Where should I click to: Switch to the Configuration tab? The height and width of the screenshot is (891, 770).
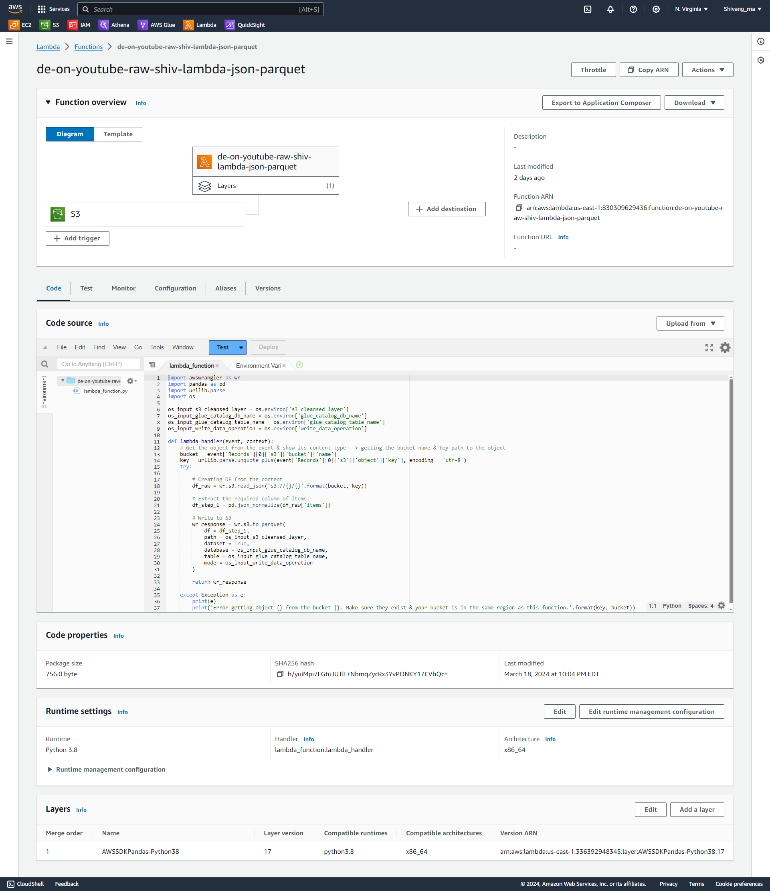[175, 288]
